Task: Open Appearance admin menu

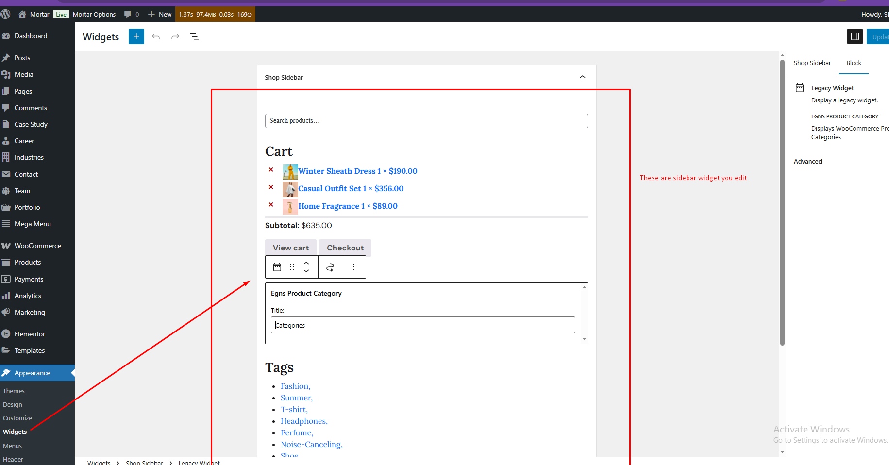Action: pos(37,373)
